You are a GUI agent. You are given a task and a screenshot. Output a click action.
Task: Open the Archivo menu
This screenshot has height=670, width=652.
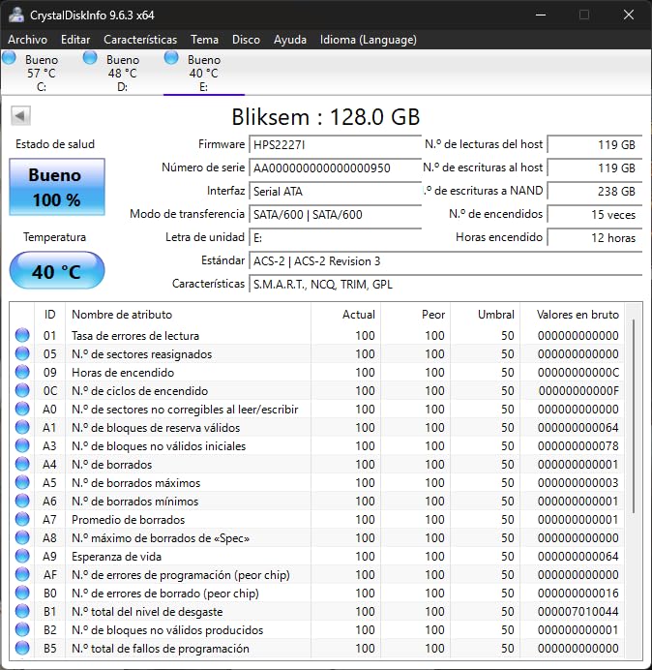coord(27,40)
